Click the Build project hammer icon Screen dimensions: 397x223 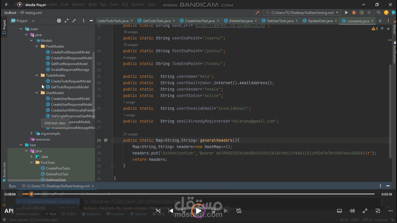(x=257, y=13)
